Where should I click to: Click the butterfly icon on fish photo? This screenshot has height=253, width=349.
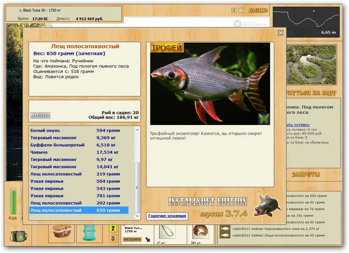264,119
